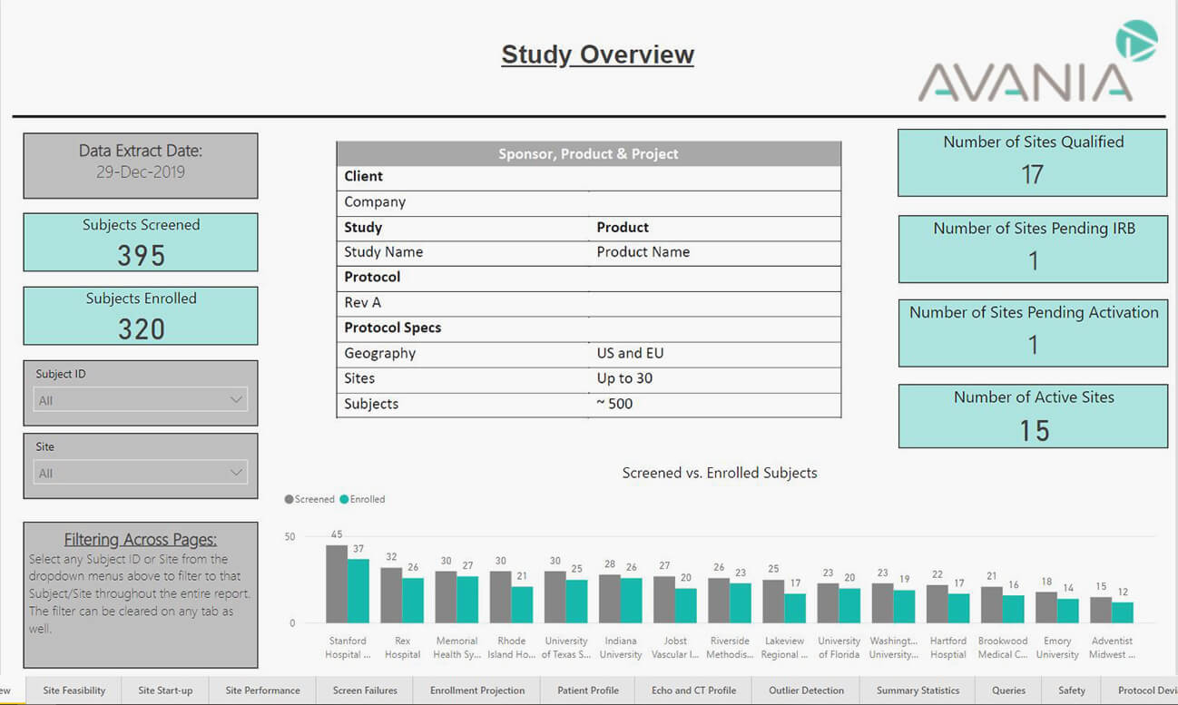
Task: Select the Summary Statistics tab
Action: 918,690
